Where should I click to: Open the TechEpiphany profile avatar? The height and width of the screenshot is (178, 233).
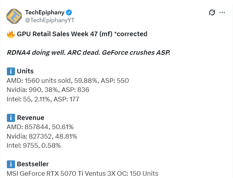pos(15,17)
